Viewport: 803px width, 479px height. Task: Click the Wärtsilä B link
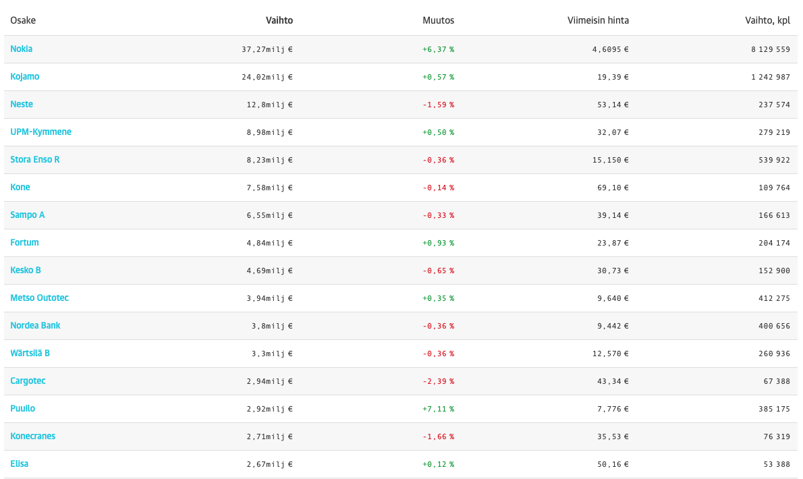30,354
